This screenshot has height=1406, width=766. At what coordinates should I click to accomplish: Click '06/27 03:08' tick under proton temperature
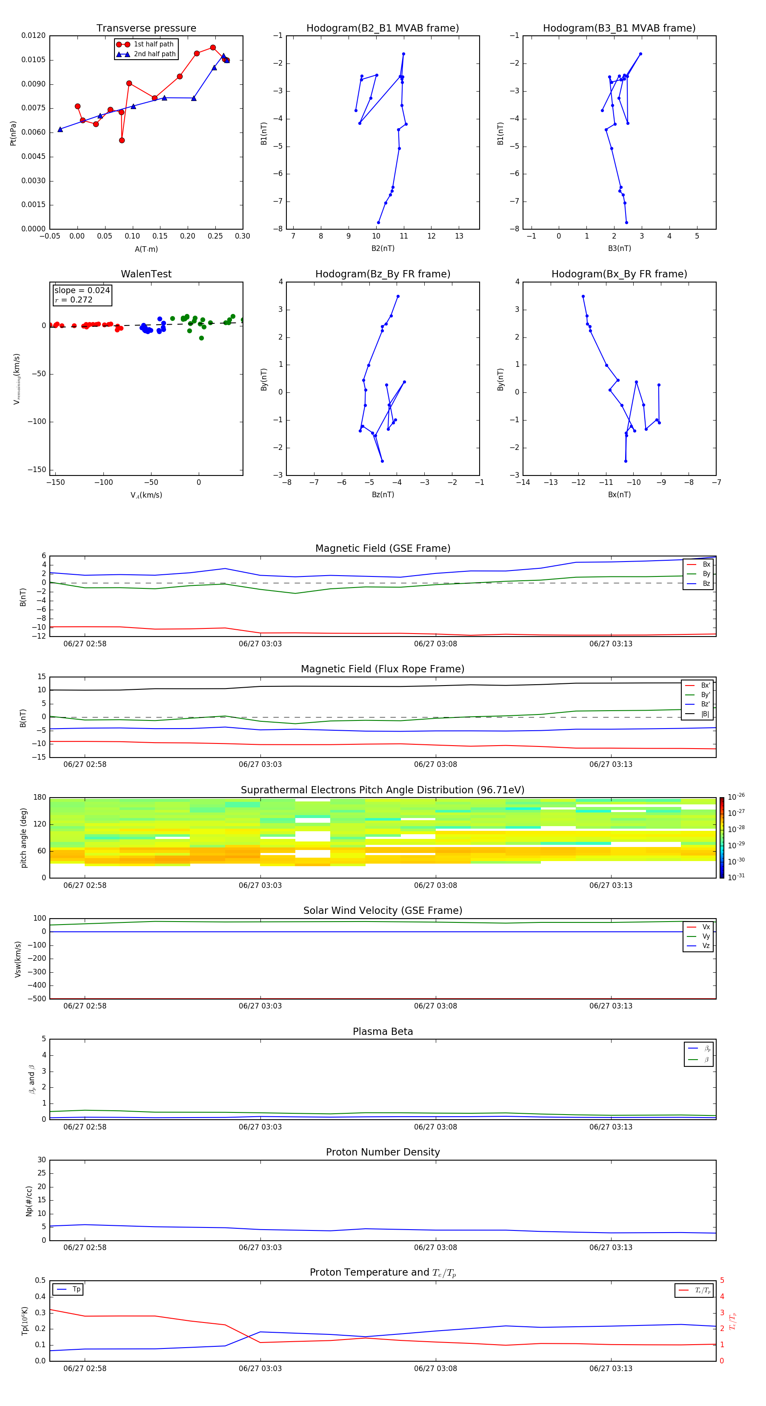[x=436, y=1369]
